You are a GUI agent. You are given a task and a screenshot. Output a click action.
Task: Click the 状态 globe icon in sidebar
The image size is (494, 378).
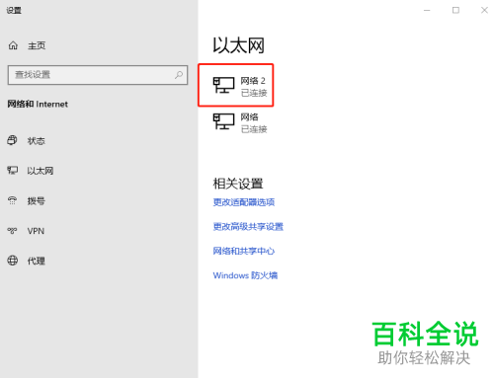pyautogui.click(x=12, y=140)
